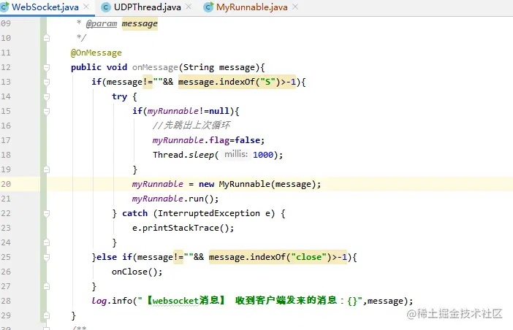Click fold end marker at line 29
513x330 pixels.
pyautogui.click(x=47, y=315)
